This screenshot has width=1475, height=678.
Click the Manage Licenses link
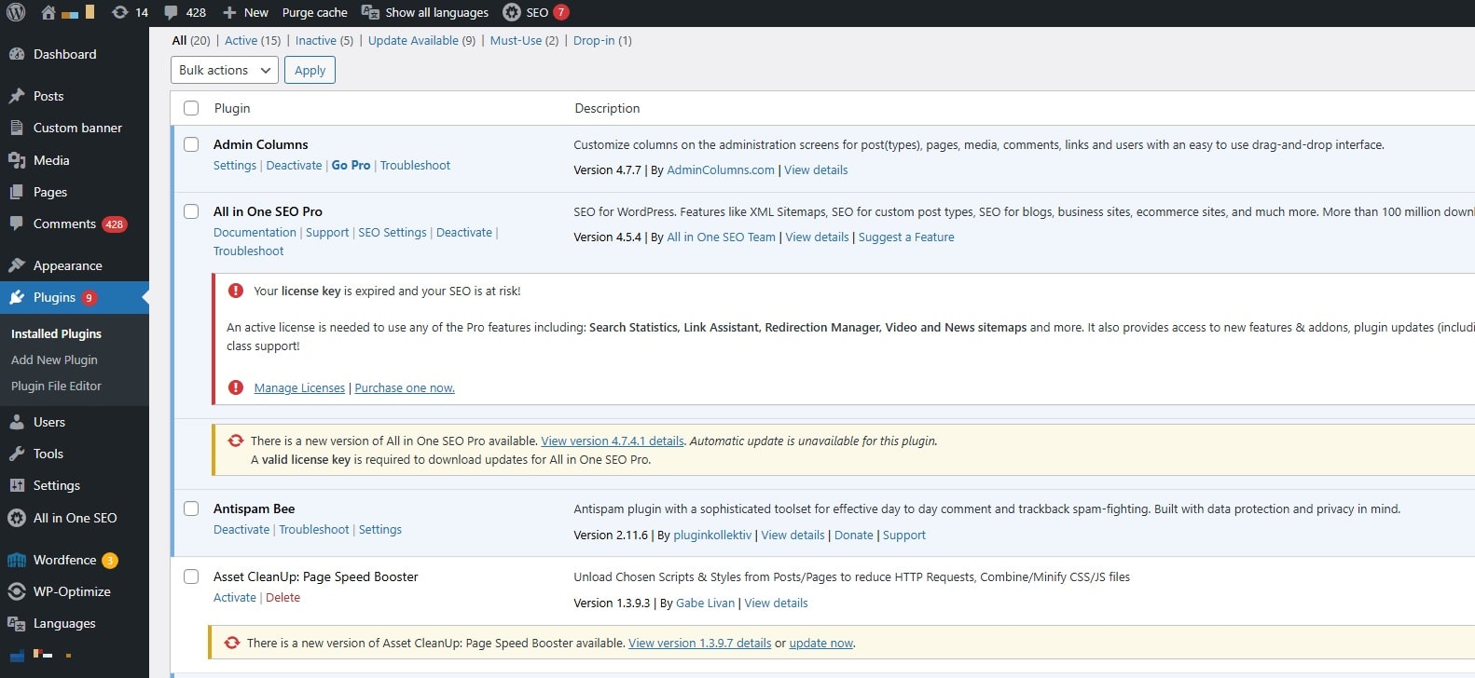point(299,387)
